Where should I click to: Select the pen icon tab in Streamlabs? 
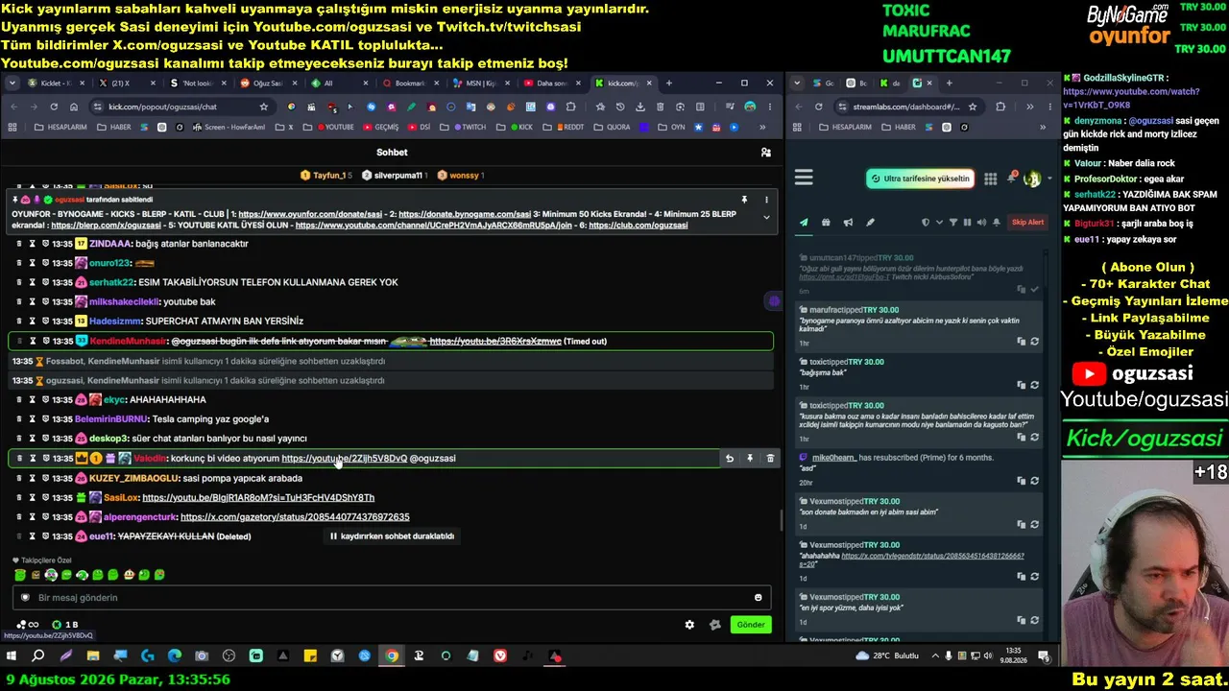pos(870,223)
